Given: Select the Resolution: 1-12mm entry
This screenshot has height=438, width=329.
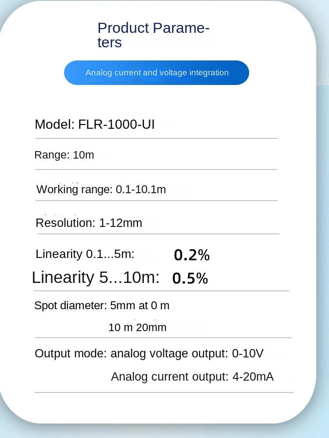Looking at the screenshot, I should (89, 223).
